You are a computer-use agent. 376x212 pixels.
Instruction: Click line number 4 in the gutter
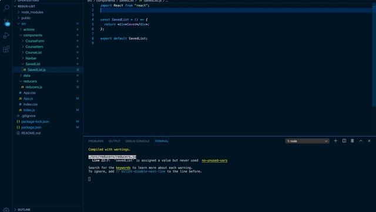pos(93,19)
